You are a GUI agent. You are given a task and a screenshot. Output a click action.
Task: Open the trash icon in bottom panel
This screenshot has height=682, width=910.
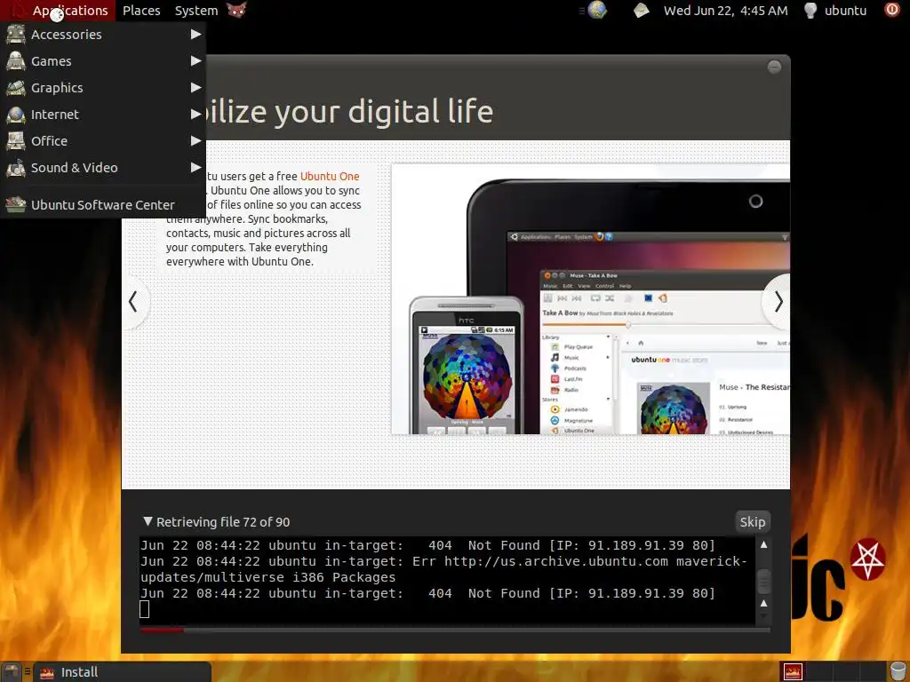[898, 671]
